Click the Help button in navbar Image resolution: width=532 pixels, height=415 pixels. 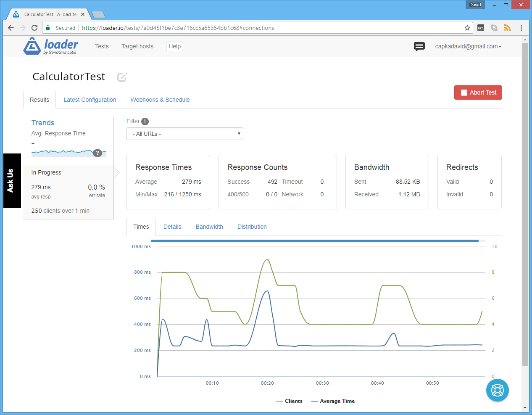(174, 46)
